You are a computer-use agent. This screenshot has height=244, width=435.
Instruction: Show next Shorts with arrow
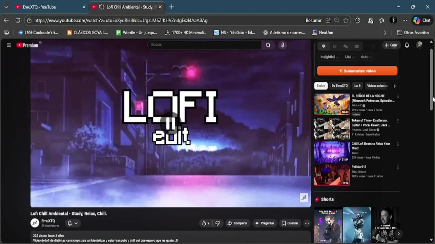[x=398, y=234]
